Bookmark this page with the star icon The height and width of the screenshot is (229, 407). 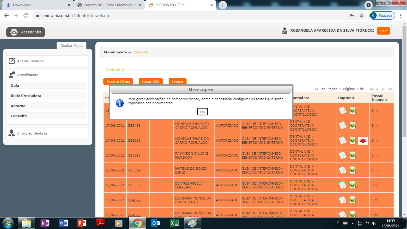(x=361, y=16)
